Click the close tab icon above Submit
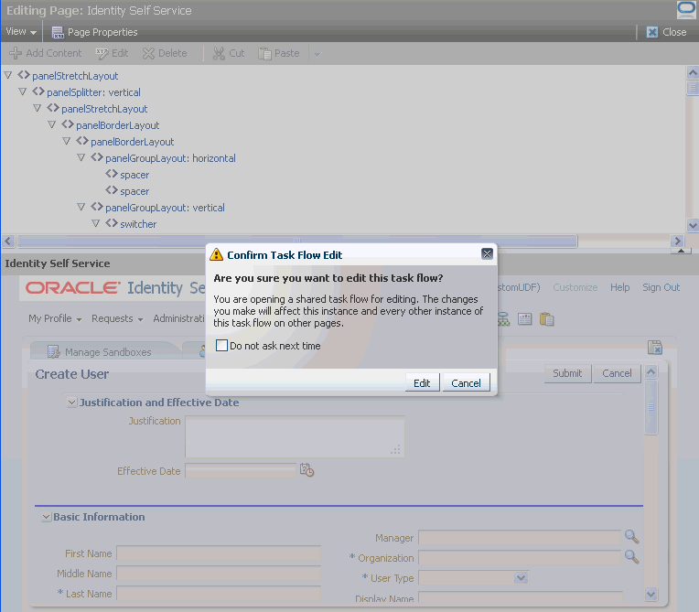Viewport: 699px width, 612px height. (655, 348)
